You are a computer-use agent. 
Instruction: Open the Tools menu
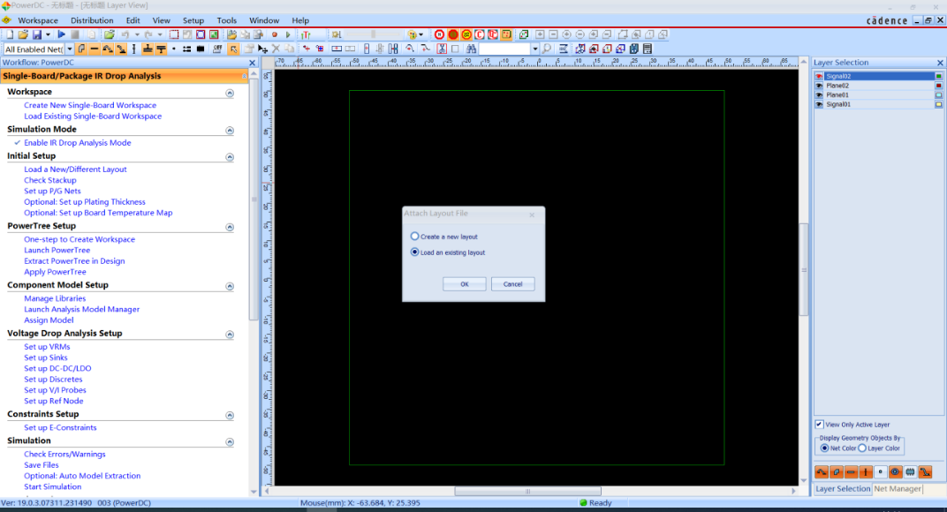pos(226,20)
